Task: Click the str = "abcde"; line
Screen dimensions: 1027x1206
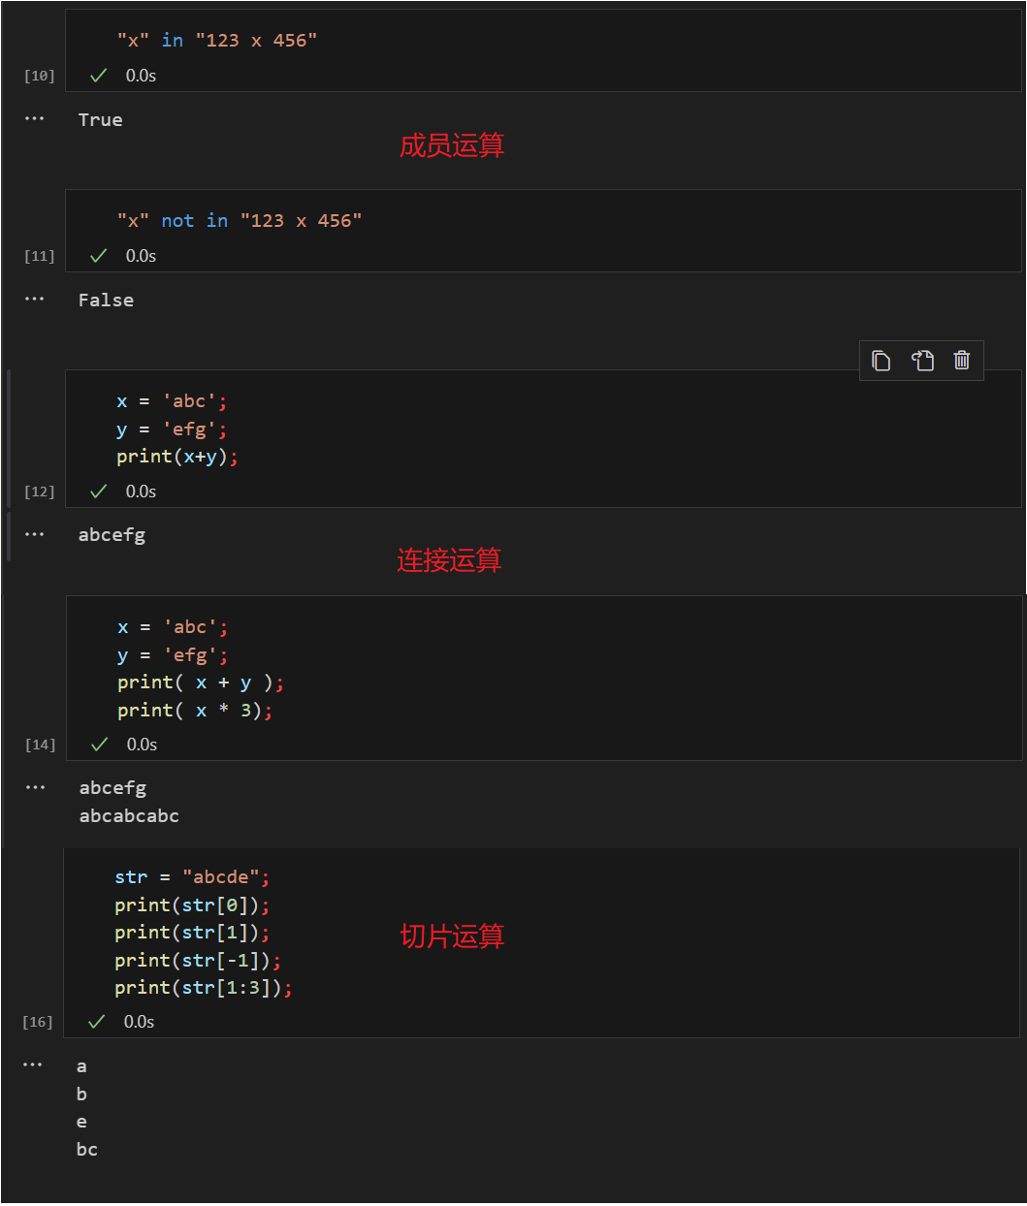Action: pyautogui.click(x=191, y=877)
